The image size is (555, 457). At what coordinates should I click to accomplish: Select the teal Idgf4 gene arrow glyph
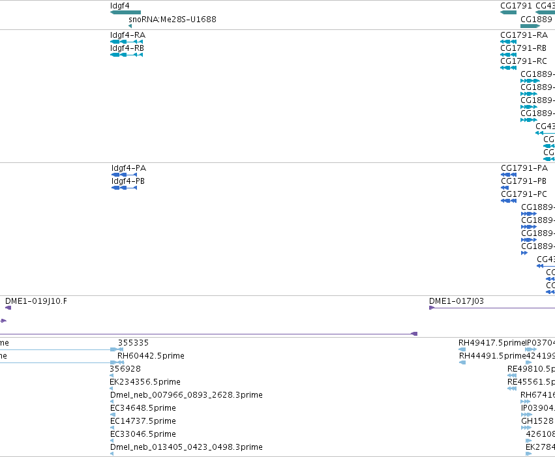pos(126,12)
